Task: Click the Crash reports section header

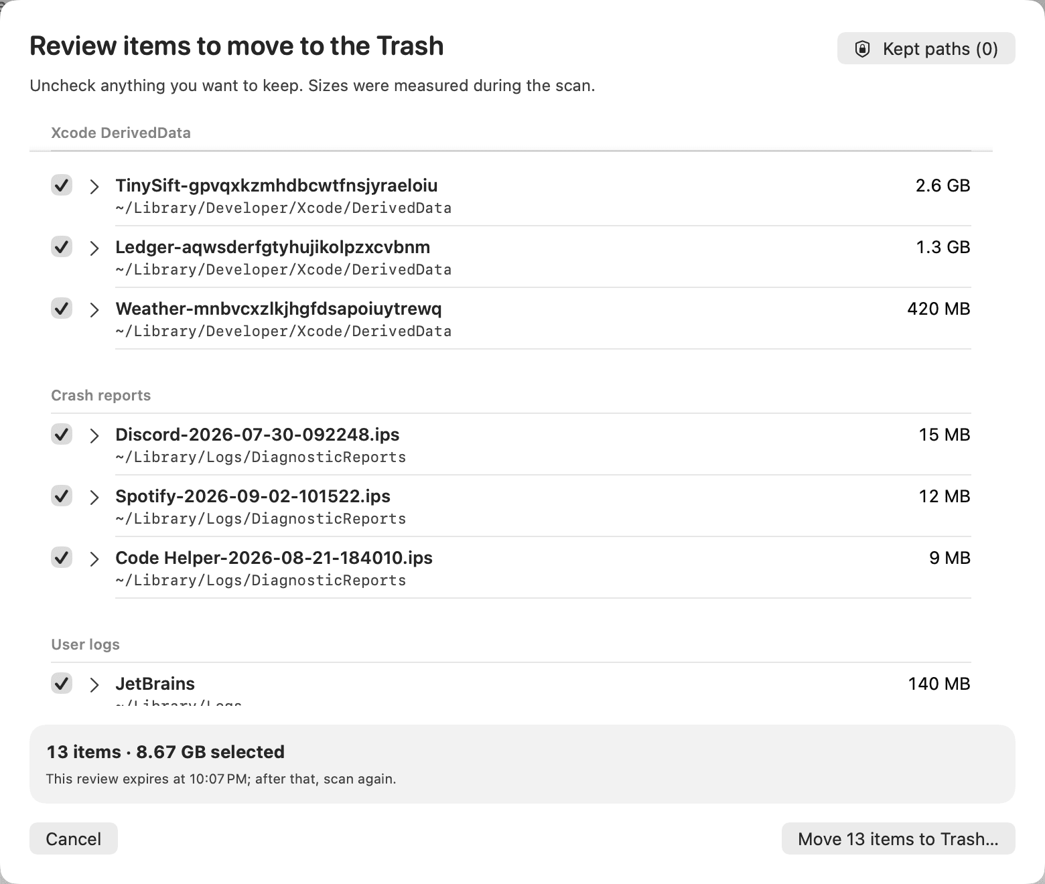Action: pyautogui.click(x=100, y=395)
